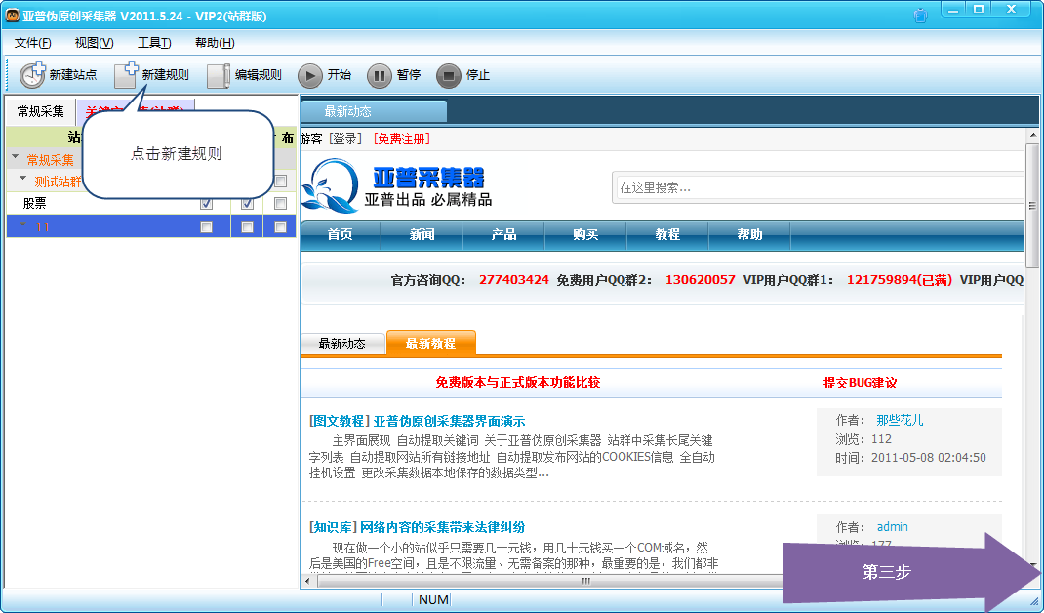Open the 工具(T) menu
Image resolution: width=1044 pixels, height=613 pixels.
point(154,43)
